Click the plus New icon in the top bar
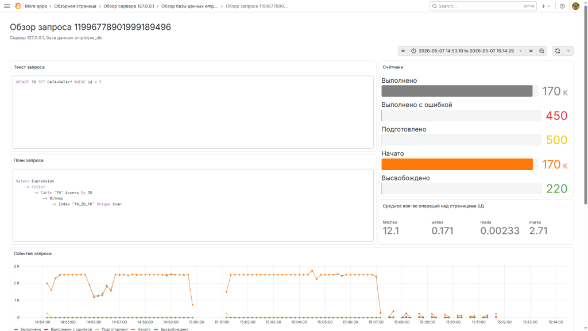Image resolution: width=588 pixels, height=331 pixels. click(543, 6)
